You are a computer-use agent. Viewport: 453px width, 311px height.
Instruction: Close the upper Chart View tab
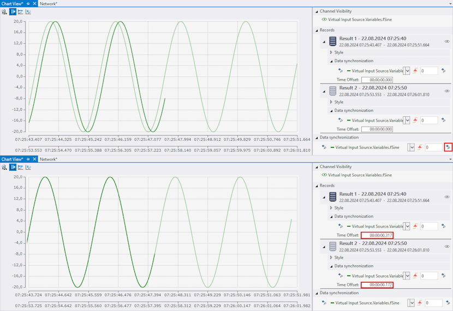pyautogui.click(x=34, y=4)
